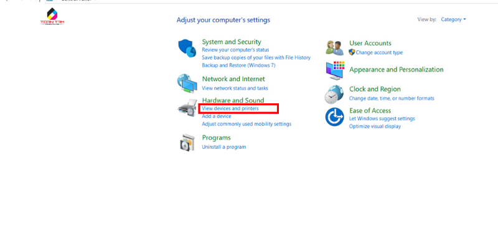Click the Toan Tam logo image
This screenshot has height=249, width=498.
pos(52,17)
